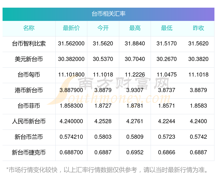Select the 新台币捷克币 row name
217x178 pixels.
coord(29,152)
